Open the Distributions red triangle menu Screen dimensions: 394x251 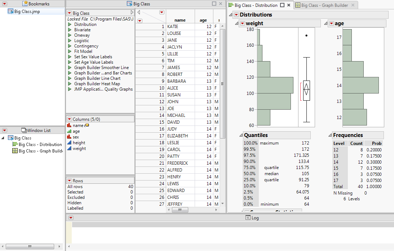pos(236,15)
